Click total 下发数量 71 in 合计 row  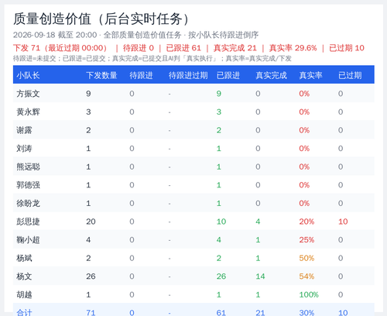pos(91,313)
